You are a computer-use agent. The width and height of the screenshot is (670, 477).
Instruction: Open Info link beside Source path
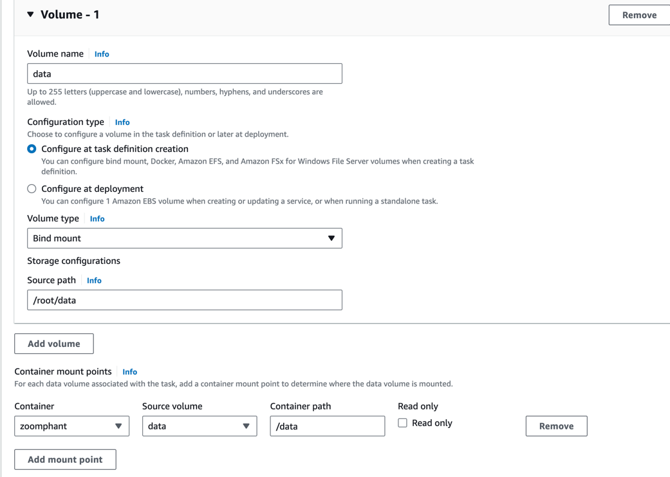coord(94,281)
